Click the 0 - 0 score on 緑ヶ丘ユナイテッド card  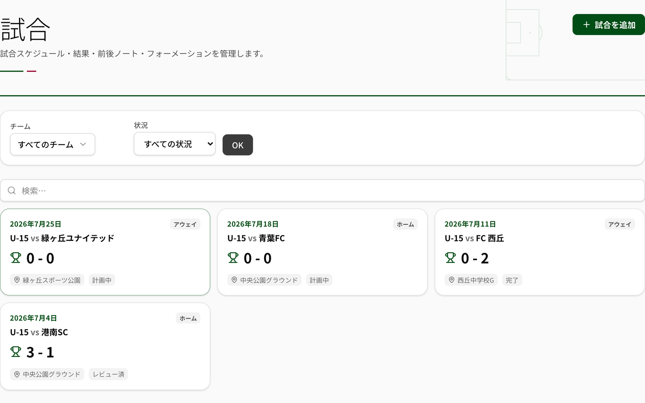[40, 258]
